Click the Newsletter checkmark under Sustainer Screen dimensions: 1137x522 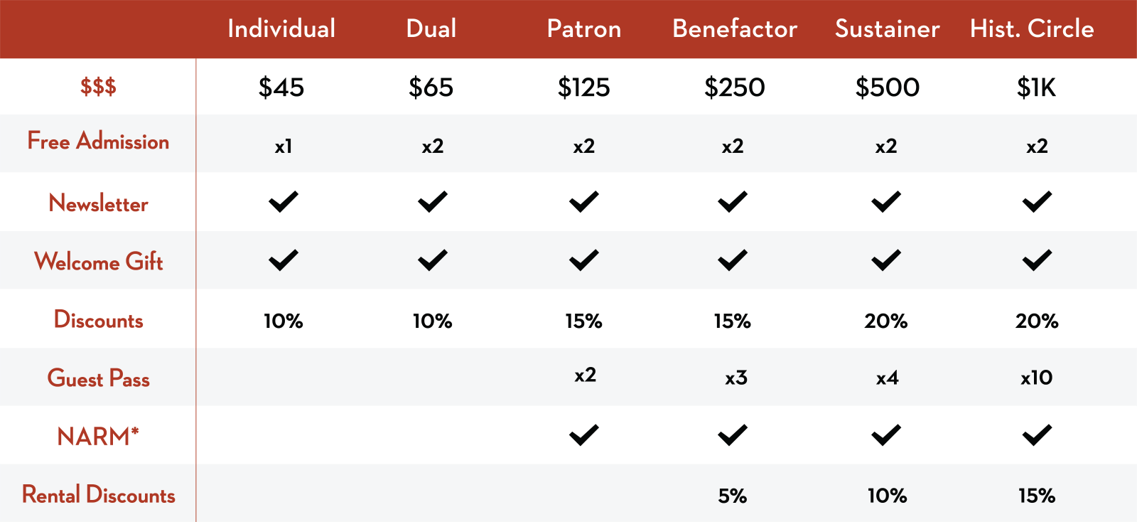[886, 202]
